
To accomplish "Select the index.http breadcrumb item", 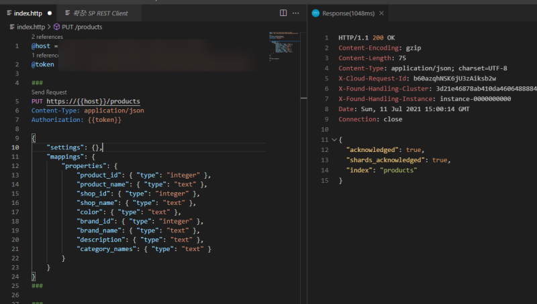I will pos(30,27).
